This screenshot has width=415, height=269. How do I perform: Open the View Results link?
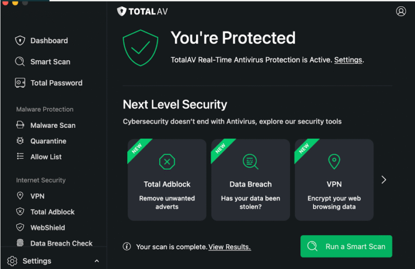[229, 247]
